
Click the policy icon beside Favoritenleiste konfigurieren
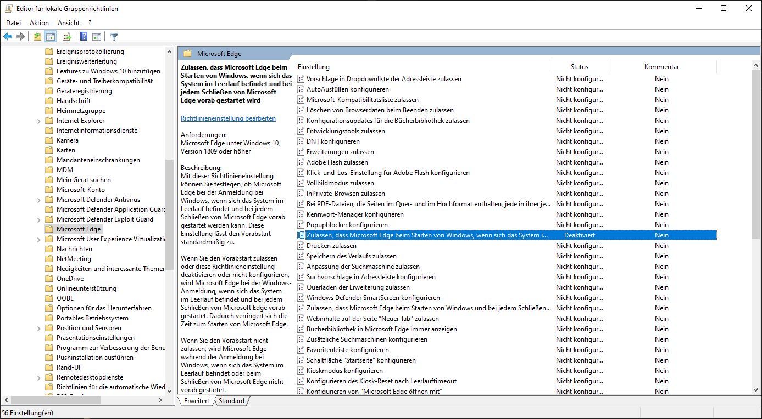[x=301, y=350]
